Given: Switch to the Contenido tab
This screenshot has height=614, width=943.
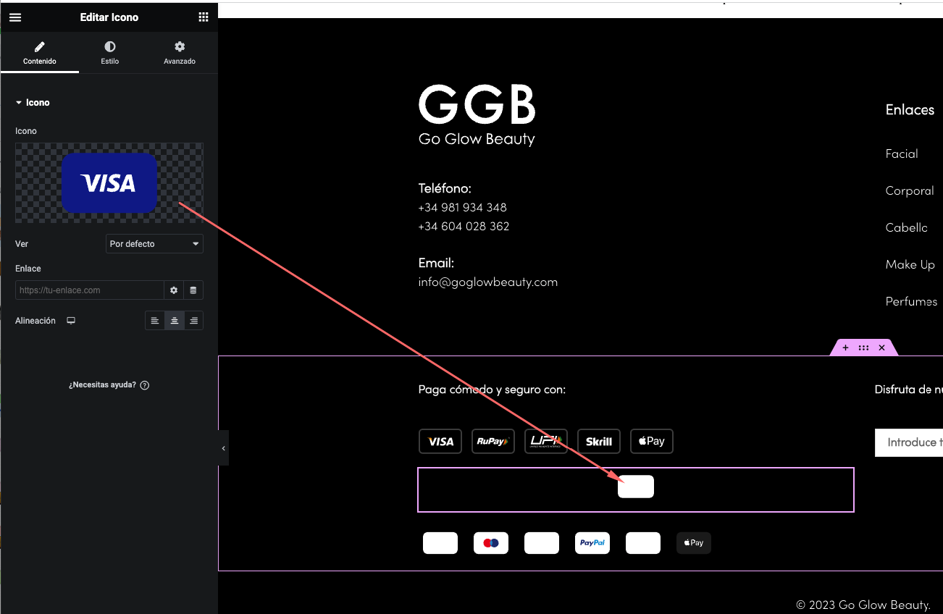Looking at the screenshot, I should point(40,54).
